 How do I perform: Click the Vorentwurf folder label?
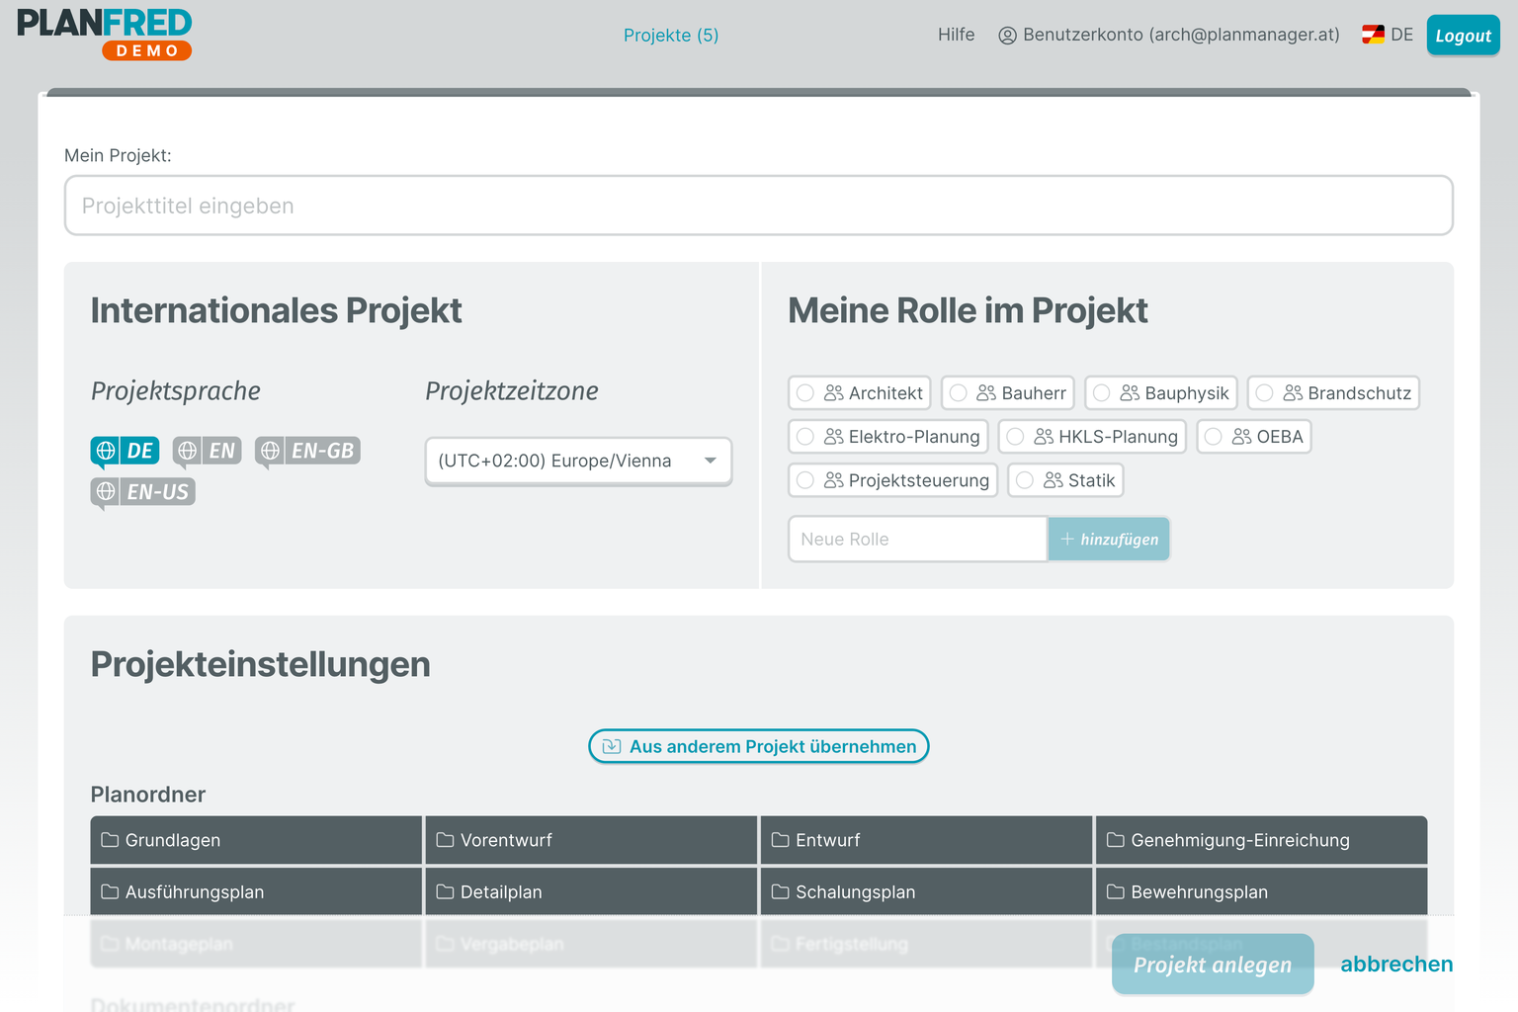coord(506,840)
